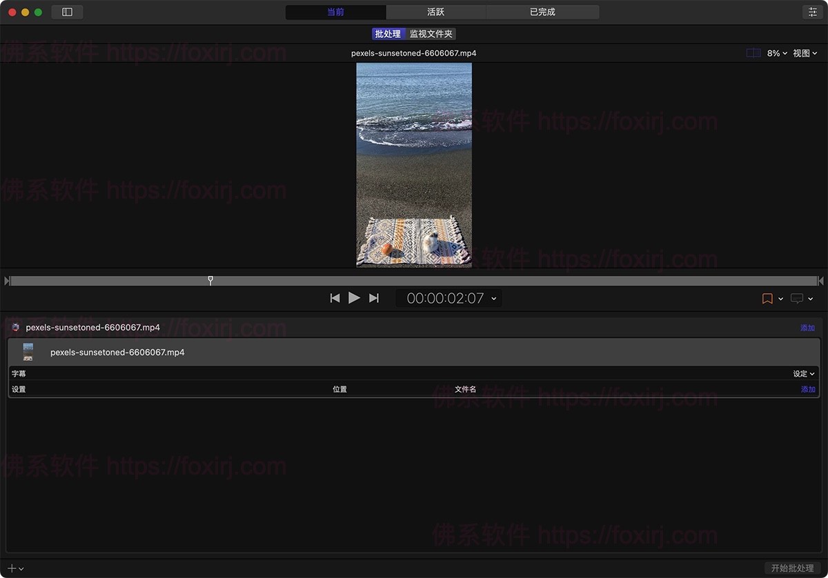This screenshot has width=828, height=578.
Task: Click 添加 link in the 设置 row
Action: [807, 390]
